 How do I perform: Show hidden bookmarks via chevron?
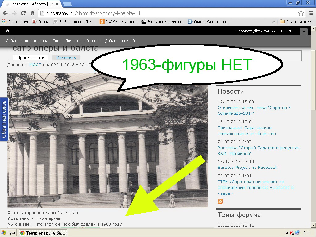click(273, 22)
